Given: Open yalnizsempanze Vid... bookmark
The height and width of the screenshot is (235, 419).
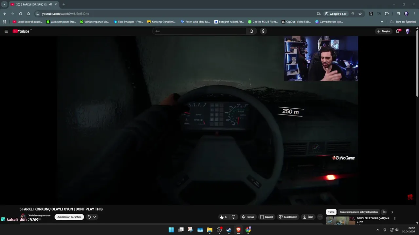Looking at the screenshot, I should coord(95,22).
